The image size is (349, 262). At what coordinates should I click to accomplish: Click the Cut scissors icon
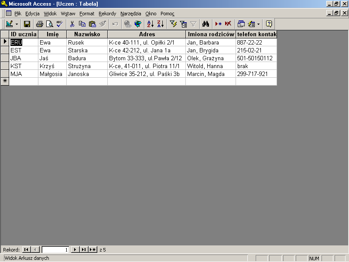[x=72, y=24]
